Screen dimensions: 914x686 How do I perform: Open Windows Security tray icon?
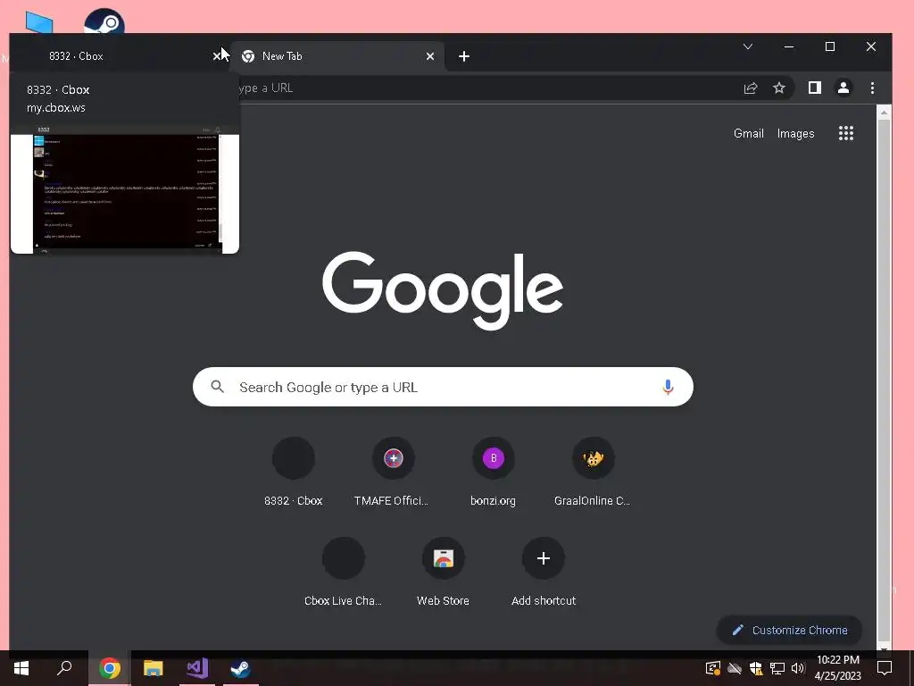pos(756,668)
